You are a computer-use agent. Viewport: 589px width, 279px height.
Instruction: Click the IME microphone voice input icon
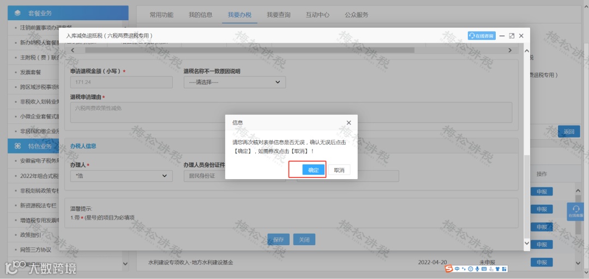coord(477,269)
